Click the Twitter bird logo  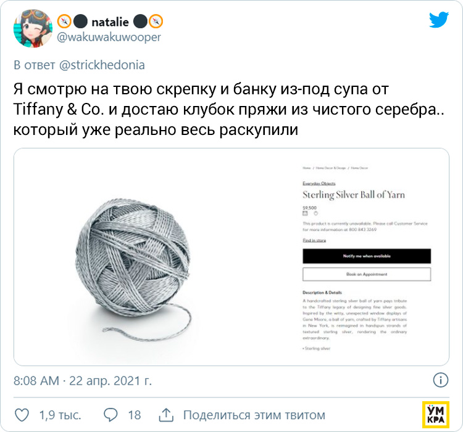pos(439,20)
